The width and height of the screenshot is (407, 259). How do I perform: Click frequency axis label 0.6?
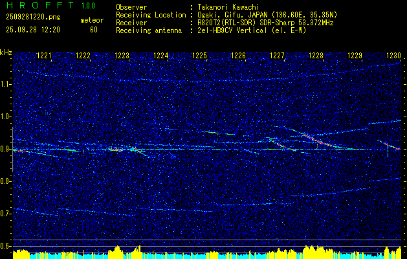6,246
